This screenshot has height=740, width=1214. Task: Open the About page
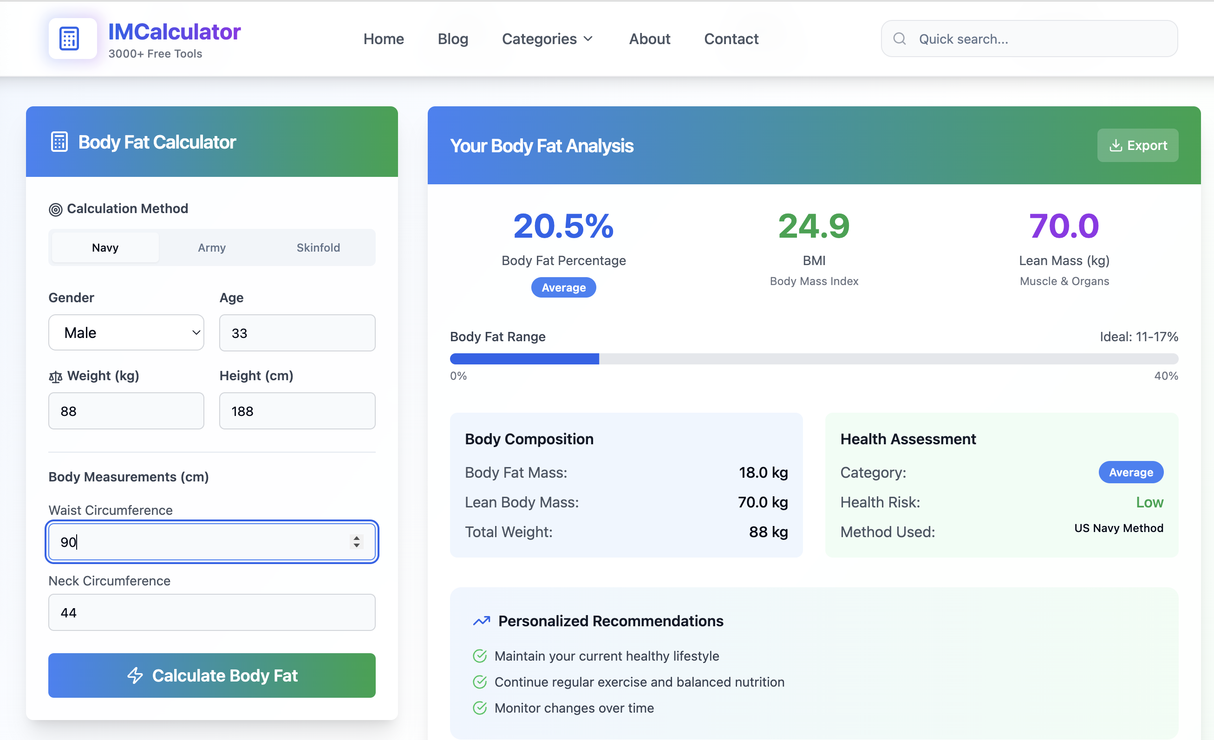649,39
